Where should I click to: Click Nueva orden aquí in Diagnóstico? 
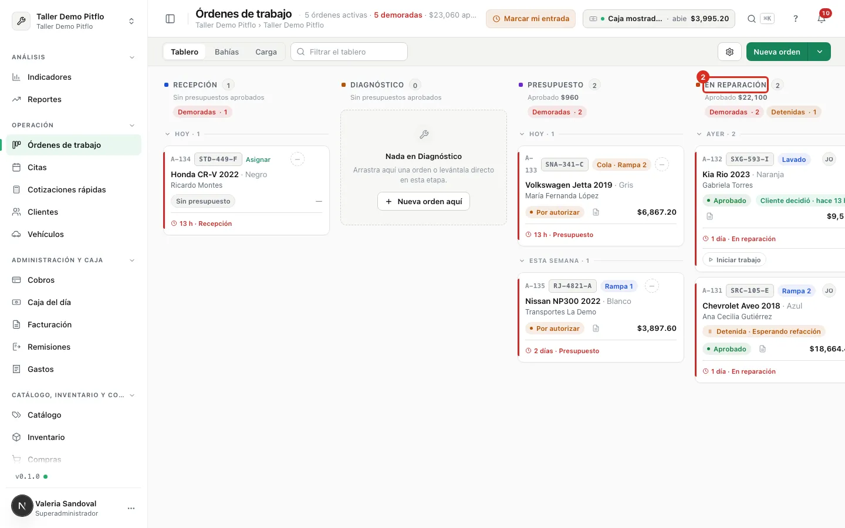pyautogui.click(x=424, y=201)
